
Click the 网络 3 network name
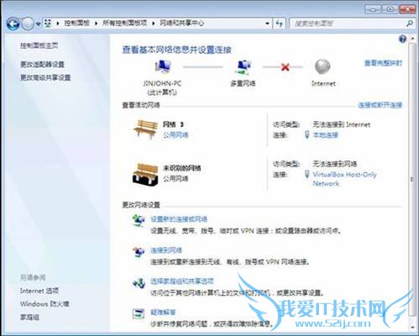tap(173, 124)
